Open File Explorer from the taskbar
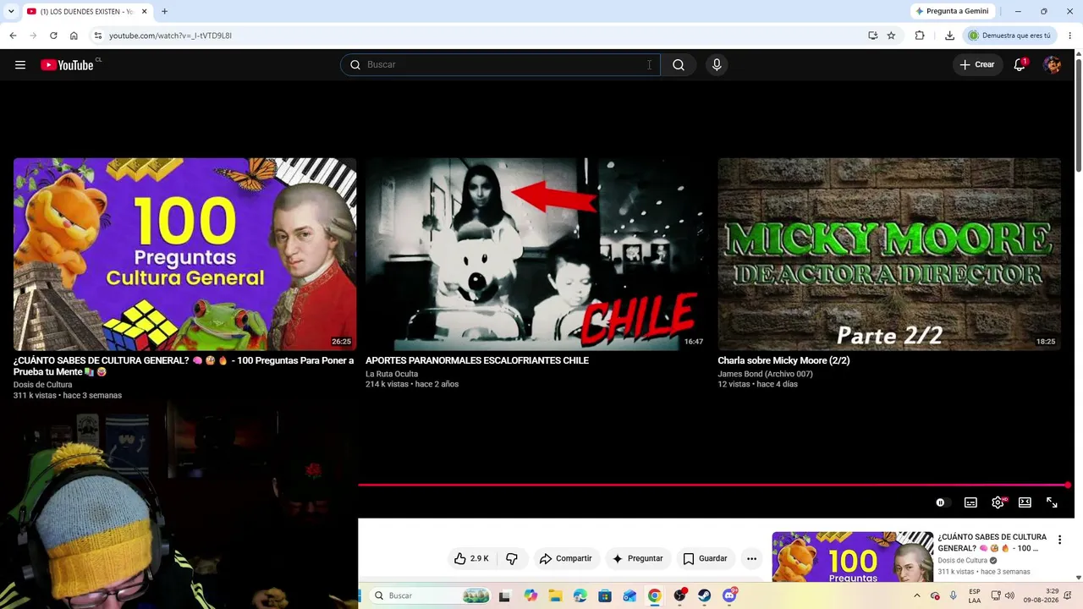This screenshot has width=1083, height=609. tap(555, 595)
